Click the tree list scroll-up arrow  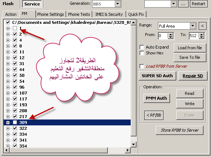pyautogui.click(x=133, y=22)
